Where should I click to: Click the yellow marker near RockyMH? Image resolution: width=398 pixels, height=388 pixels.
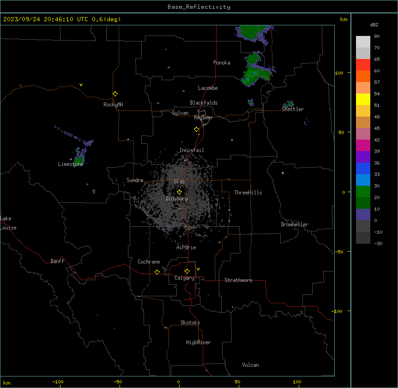[115, 94]
